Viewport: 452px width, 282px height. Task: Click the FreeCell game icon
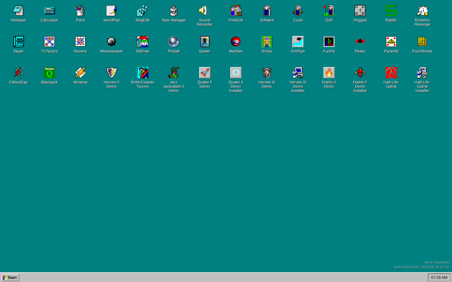[236, 11]
